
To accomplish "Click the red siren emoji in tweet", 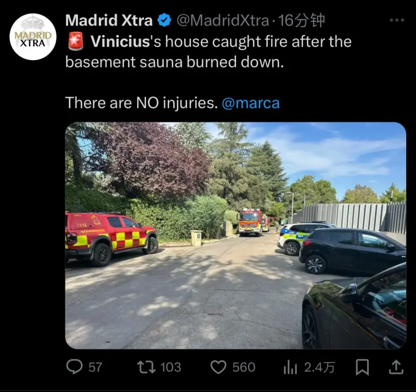I will [x=76, y=42].
